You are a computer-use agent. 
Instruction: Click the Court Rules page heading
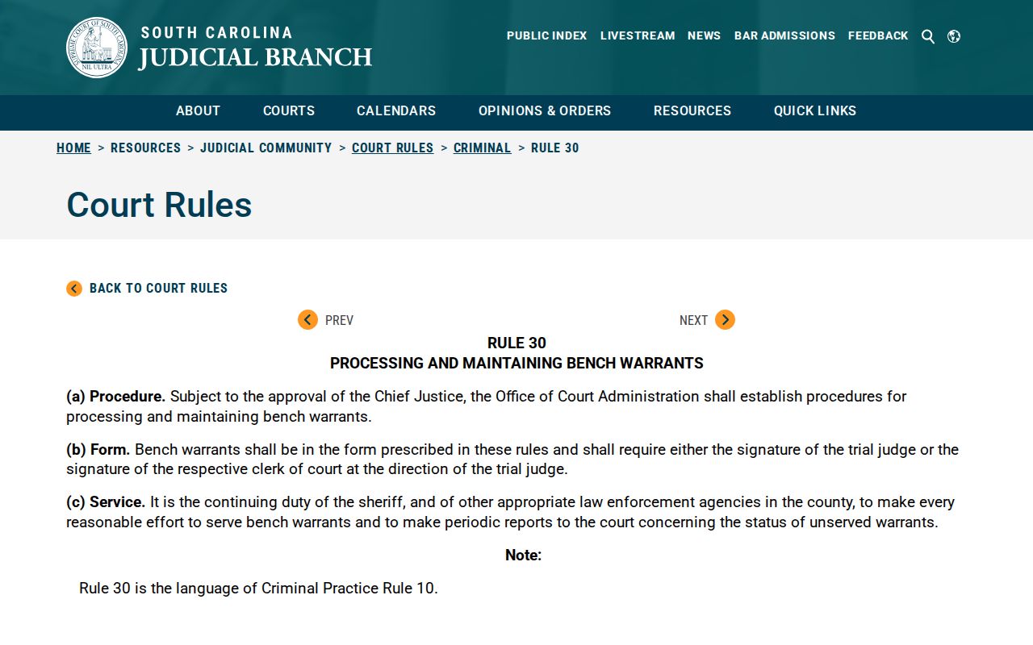click(159, 205)
